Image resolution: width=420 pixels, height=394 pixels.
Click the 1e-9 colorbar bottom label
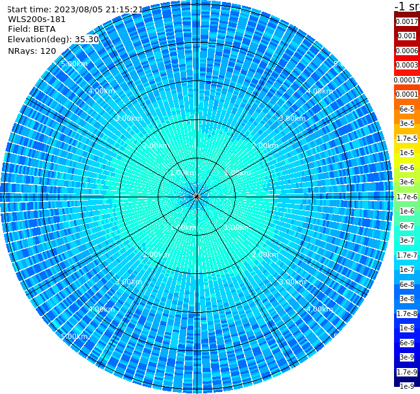pyautogui.click(x=407, y=386)
